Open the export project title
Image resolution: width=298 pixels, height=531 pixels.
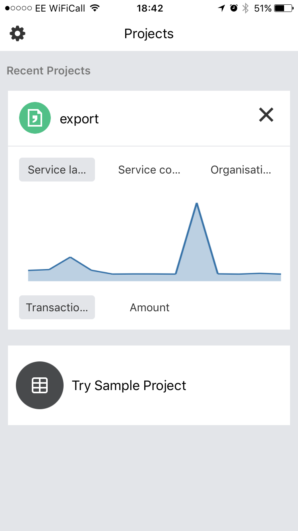coord(79,119)
